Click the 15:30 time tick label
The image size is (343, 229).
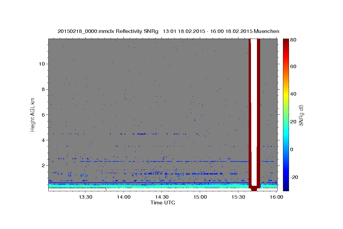(238, 197)
